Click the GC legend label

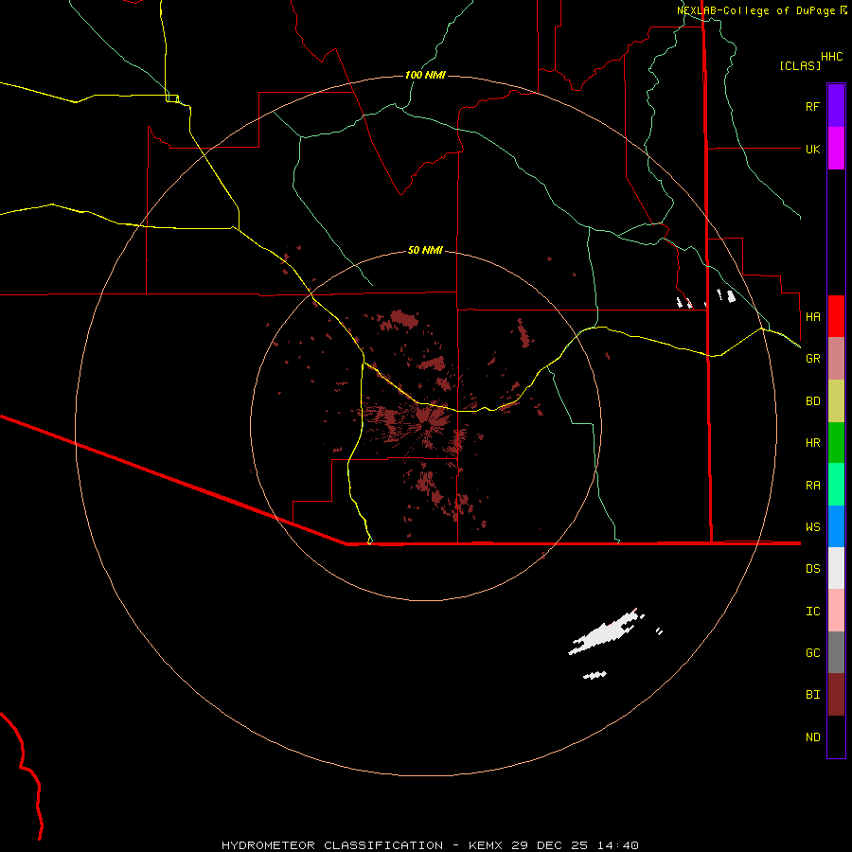click(812, 652)
